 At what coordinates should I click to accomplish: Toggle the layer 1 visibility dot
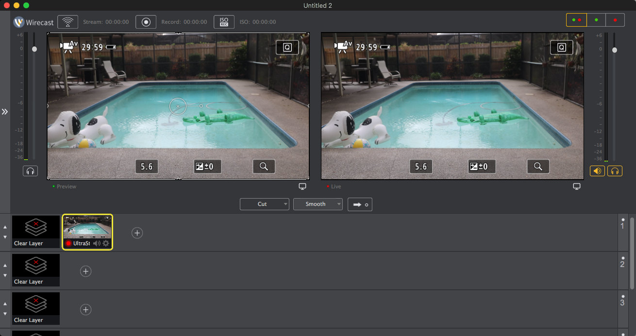tap(623, 219)
